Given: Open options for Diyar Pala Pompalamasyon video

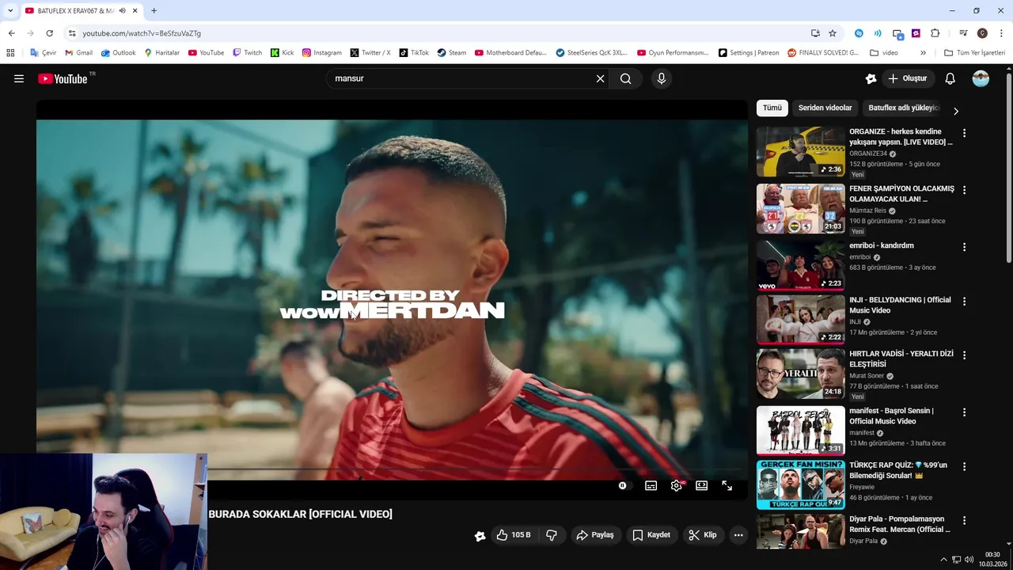Looking at the screenshot, I should point(964,520).
